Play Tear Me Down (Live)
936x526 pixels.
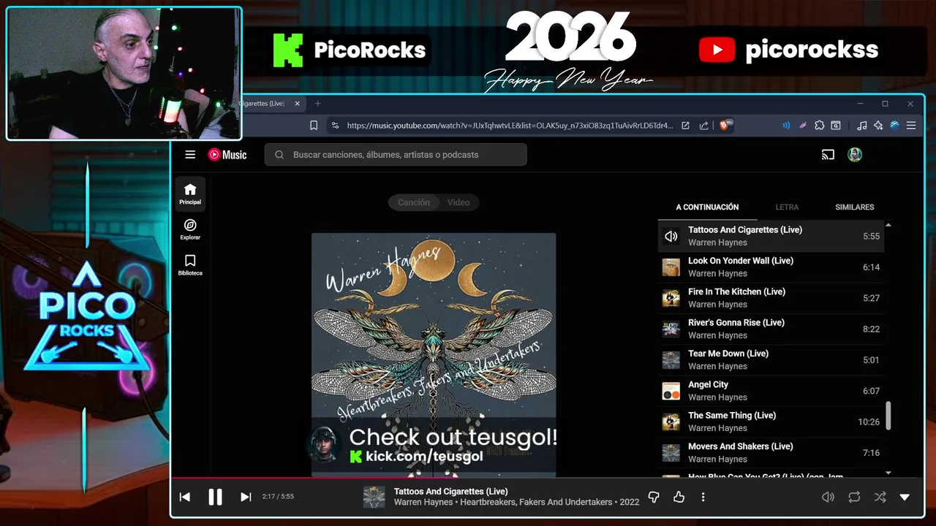click(x=771, y=359)
